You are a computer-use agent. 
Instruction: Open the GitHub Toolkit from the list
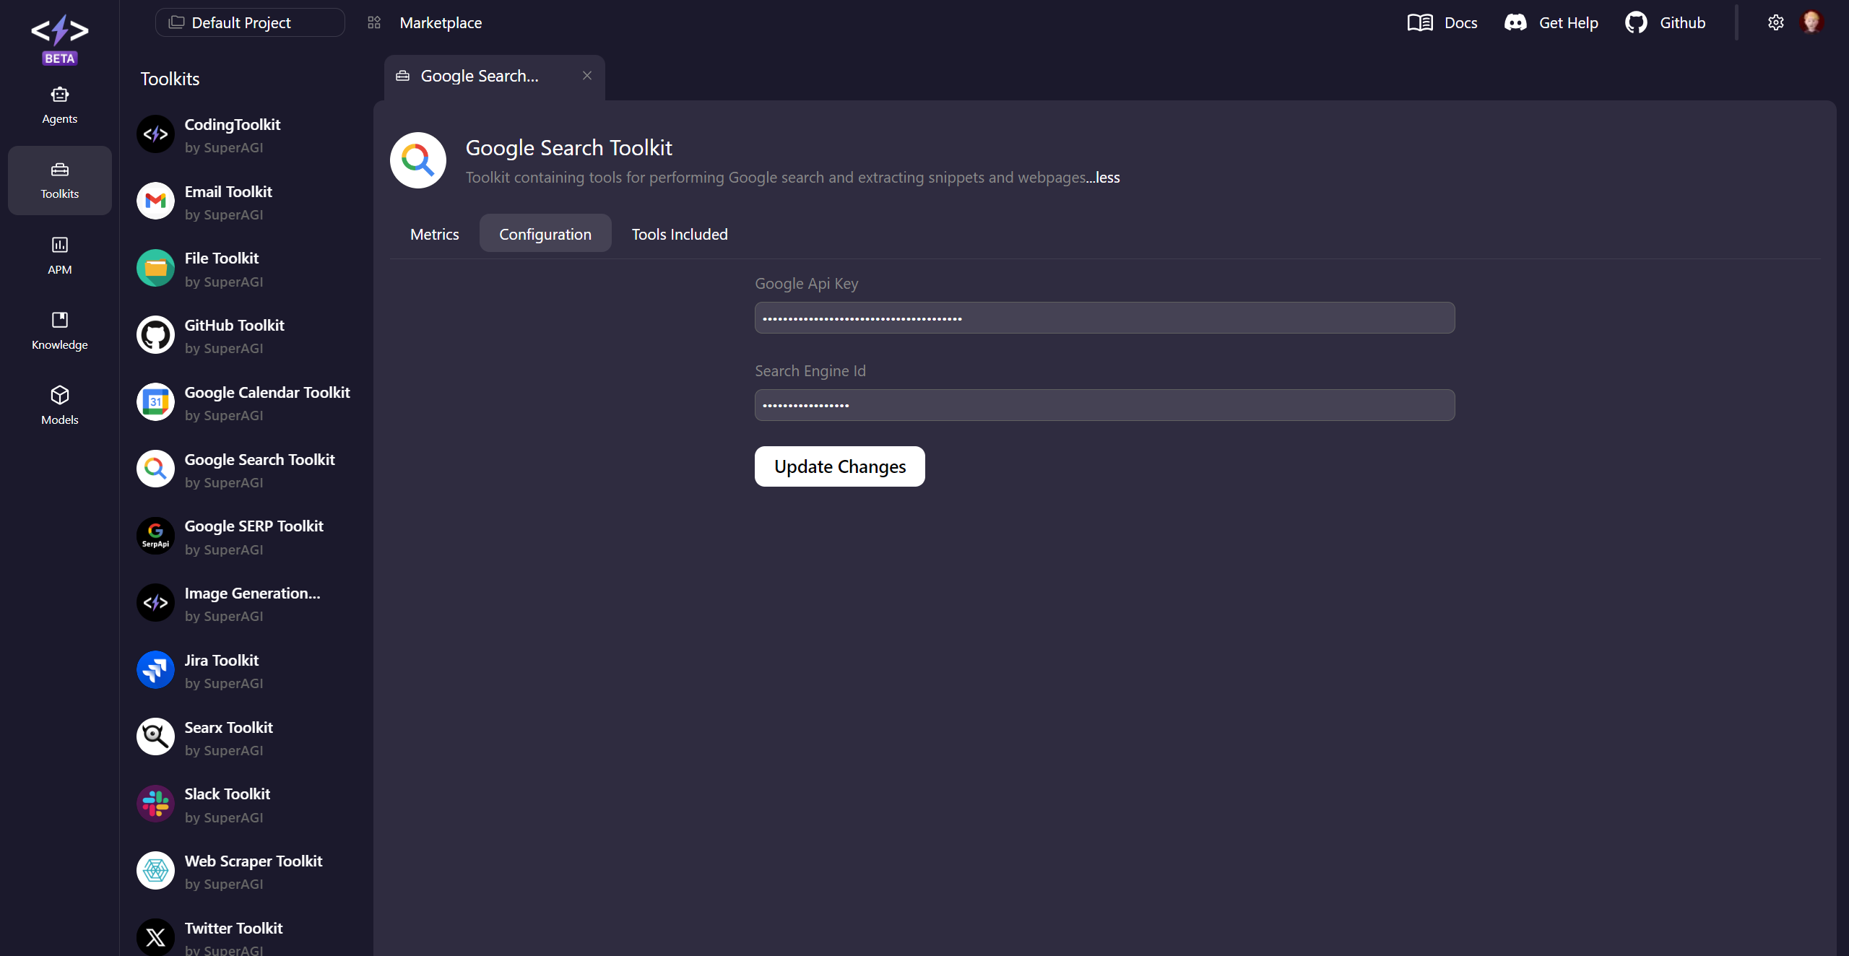point(234,334)
